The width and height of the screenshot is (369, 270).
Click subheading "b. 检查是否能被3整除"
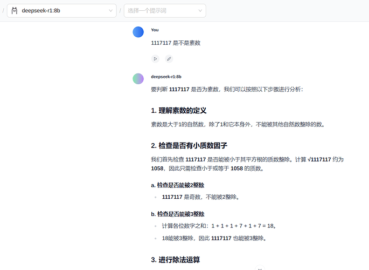[x=177, y=214]
